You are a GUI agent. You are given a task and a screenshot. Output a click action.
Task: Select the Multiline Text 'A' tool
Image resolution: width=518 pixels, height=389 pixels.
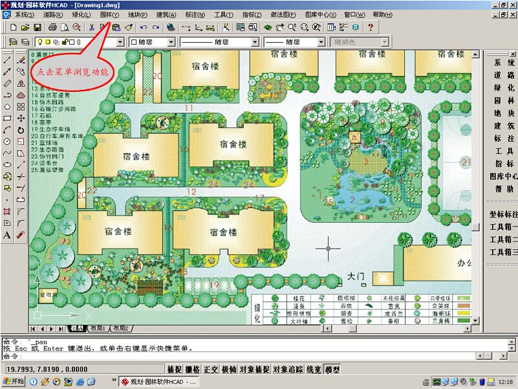point(7,235)
